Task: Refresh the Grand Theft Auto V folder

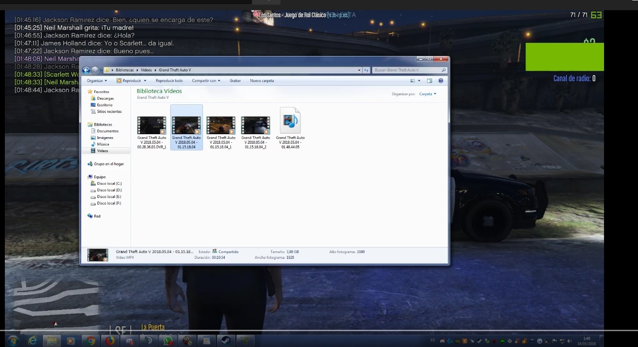Action: pyautogui.click(x=367, y=70)
